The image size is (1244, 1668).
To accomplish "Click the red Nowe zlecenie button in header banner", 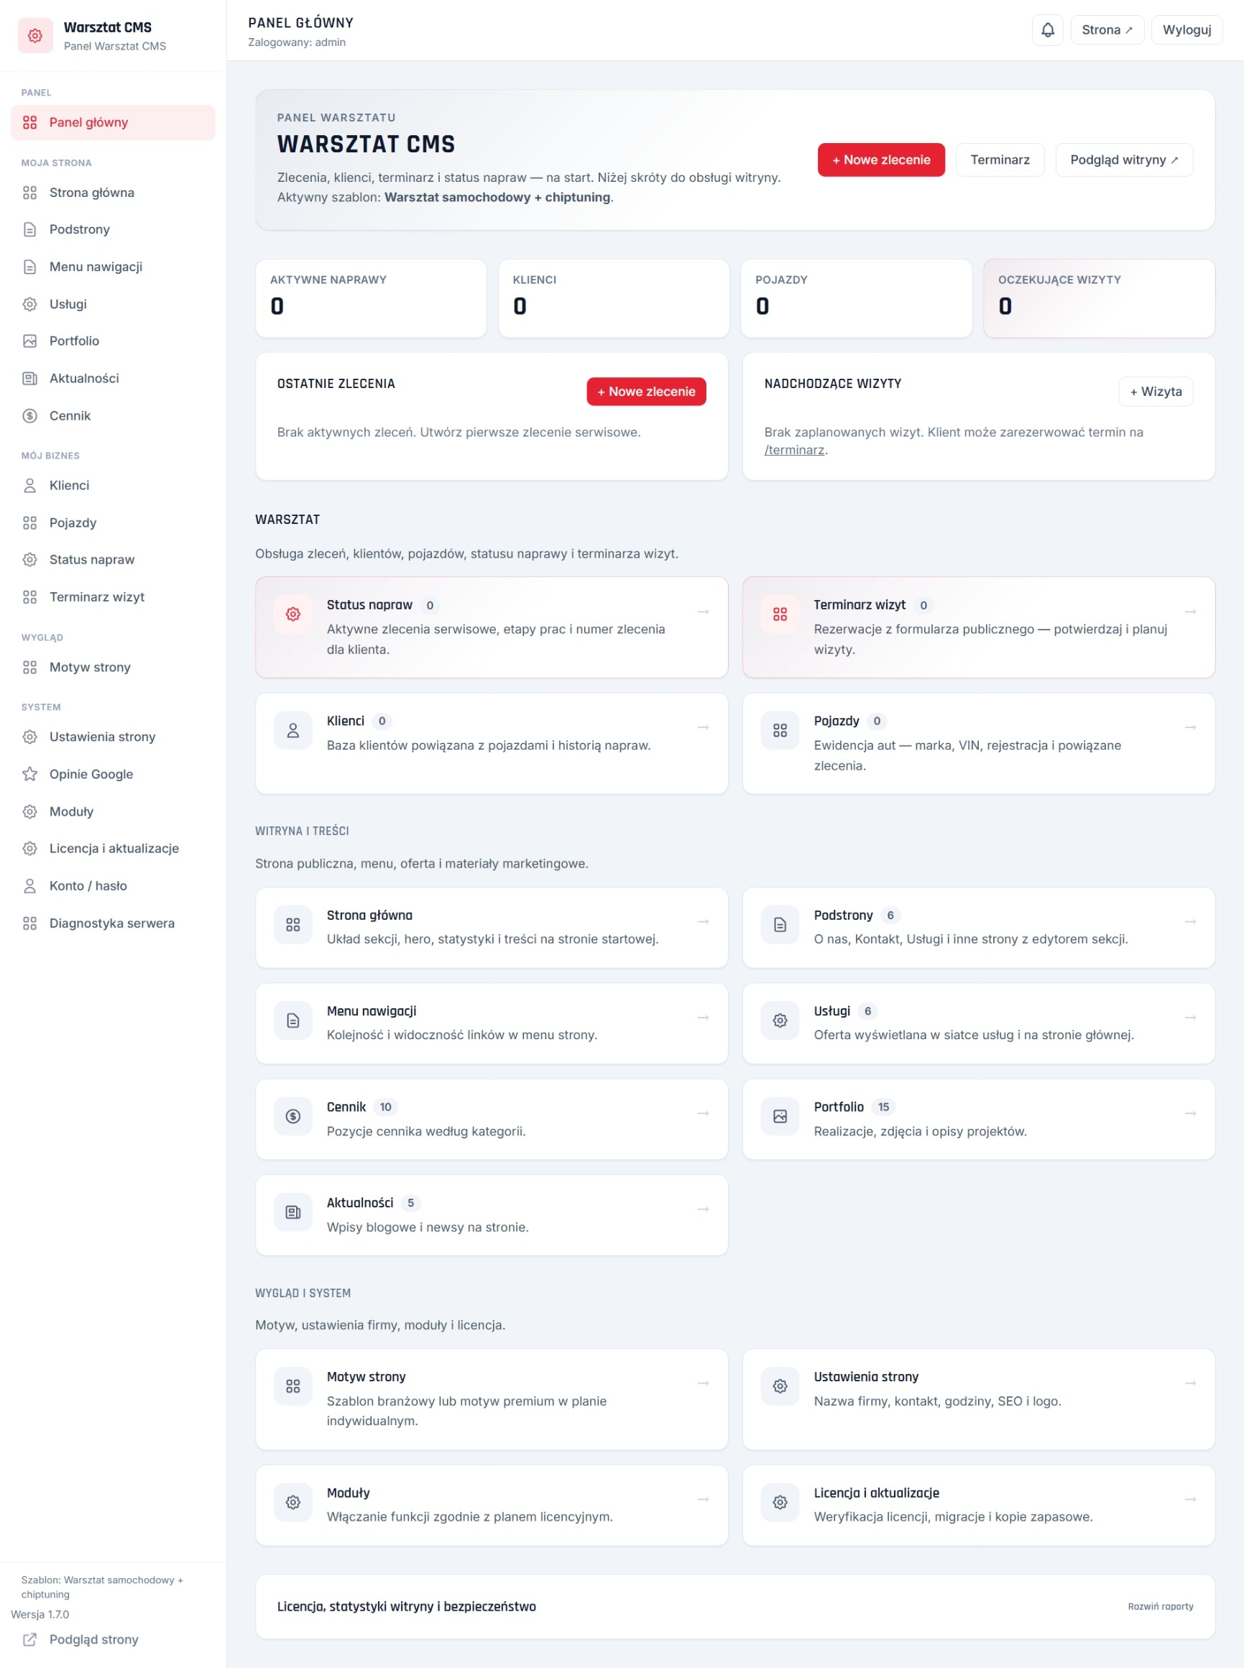I will (x=881, y=160).
